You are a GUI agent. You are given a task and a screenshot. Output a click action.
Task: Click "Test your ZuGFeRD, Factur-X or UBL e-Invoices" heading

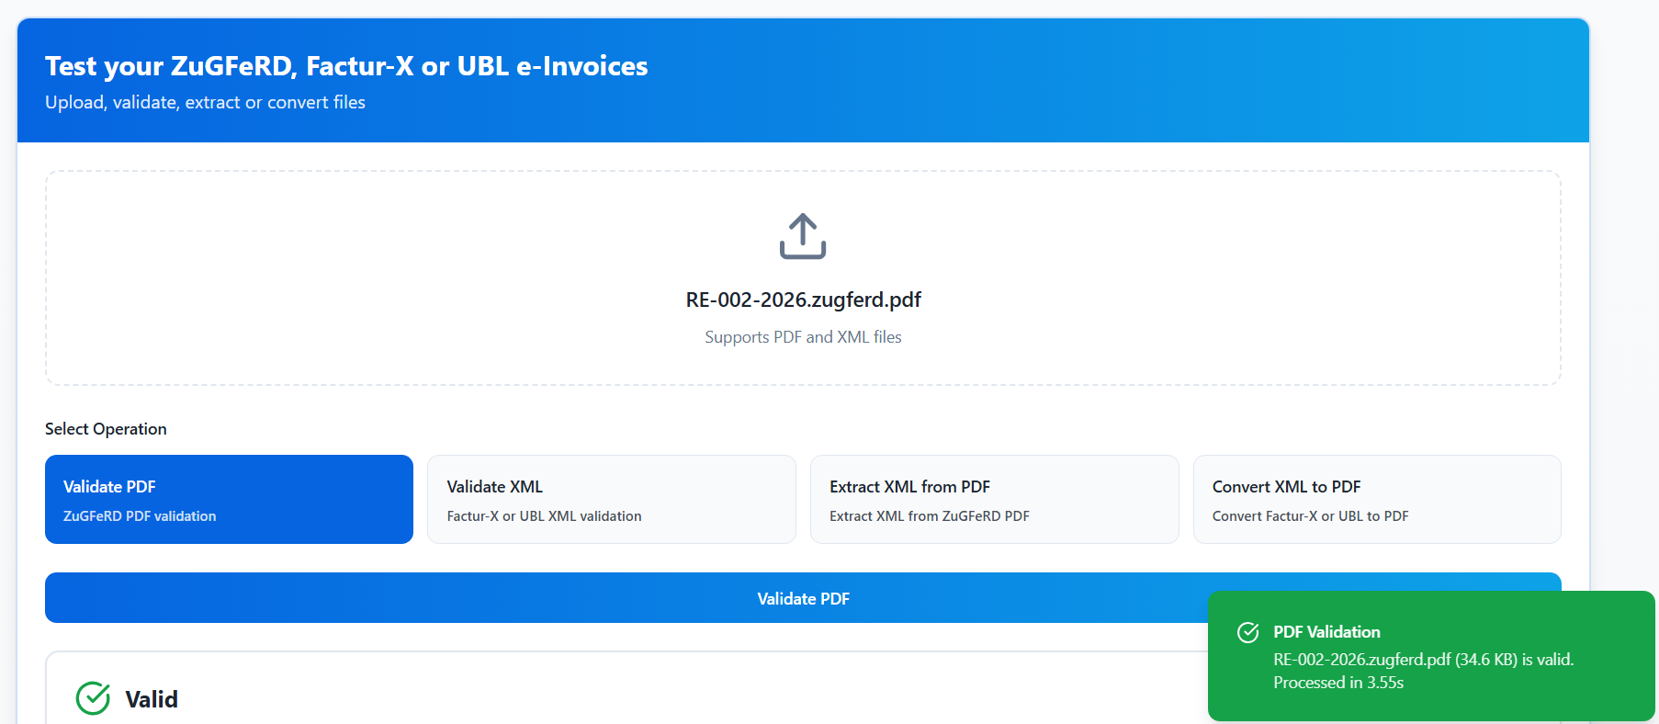(346, 66)
